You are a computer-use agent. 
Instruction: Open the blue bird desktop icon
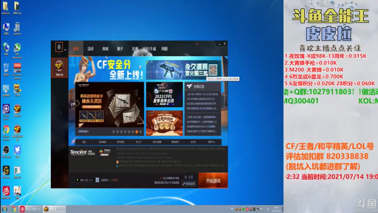[x=17, y=151]
